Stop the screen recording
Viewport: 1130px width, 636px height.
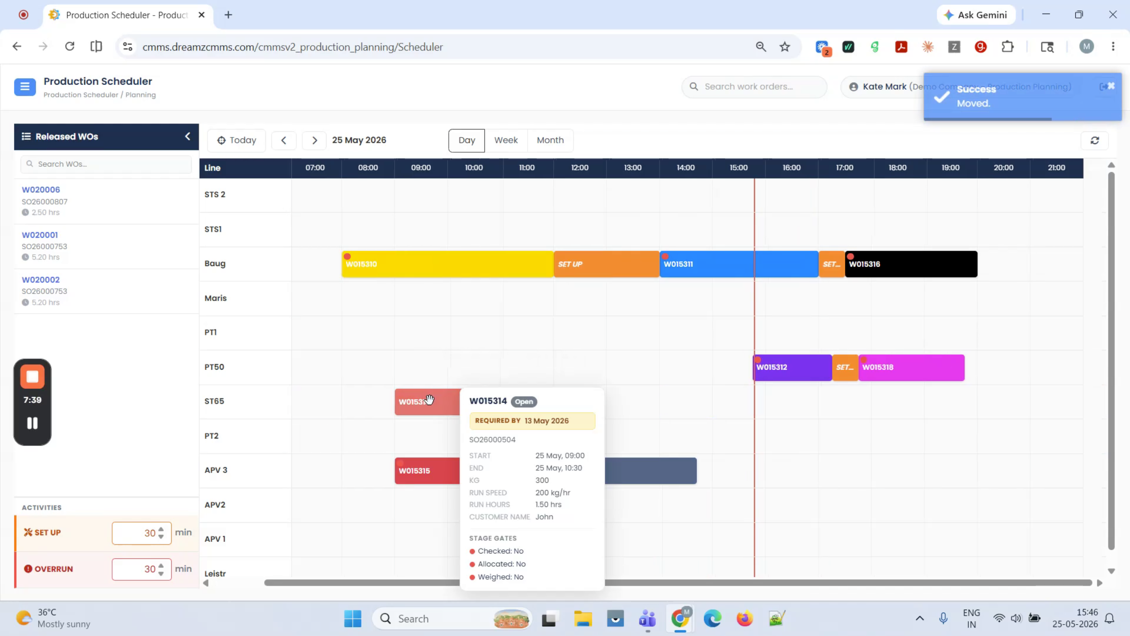click(x=32, y=376)
